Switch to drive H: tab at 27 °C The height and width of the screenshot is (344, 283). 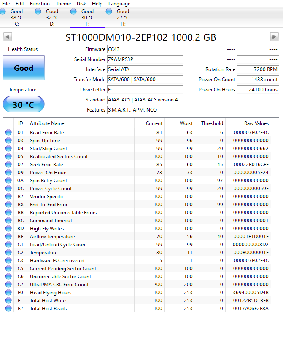click(123, 18)
